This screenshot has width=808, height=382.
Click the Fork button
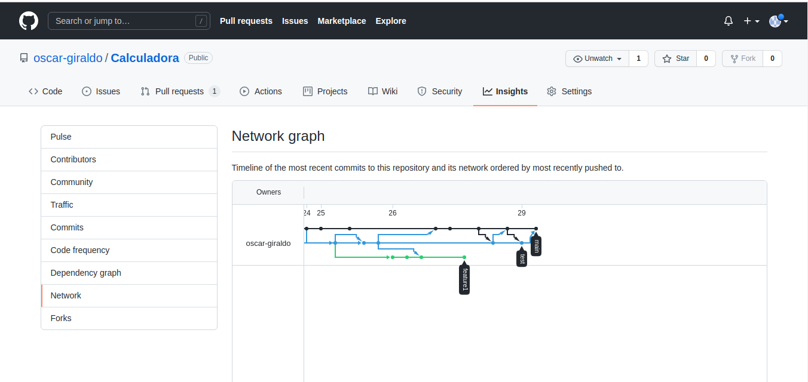pyautogui.click(x=743, y=58)
